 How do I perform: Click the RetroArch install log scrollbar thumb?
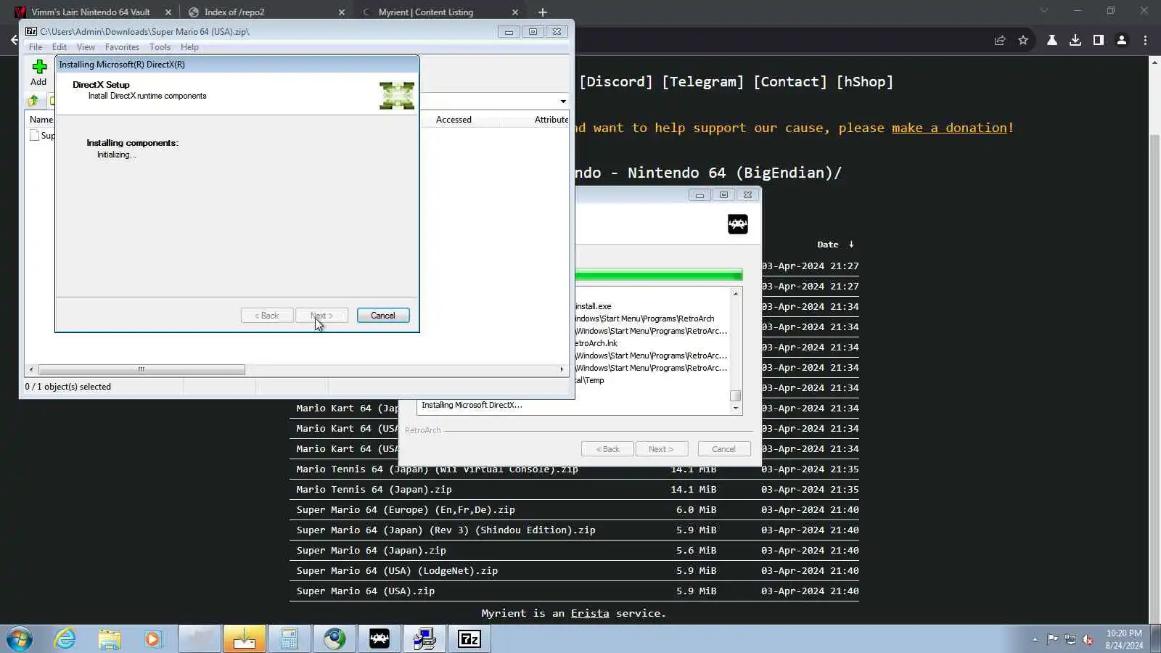[735, 395]
